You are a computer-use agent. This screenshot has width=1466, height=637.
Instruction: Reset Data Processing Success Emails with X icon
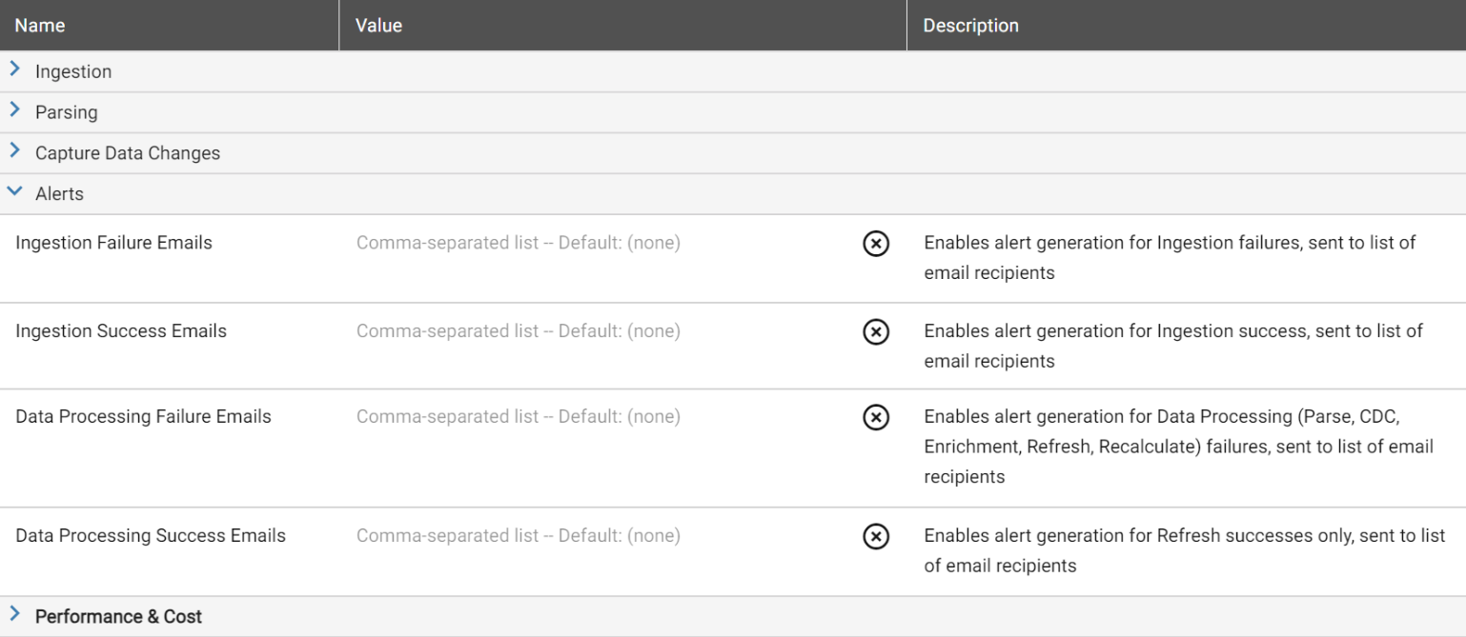[876, 536]
